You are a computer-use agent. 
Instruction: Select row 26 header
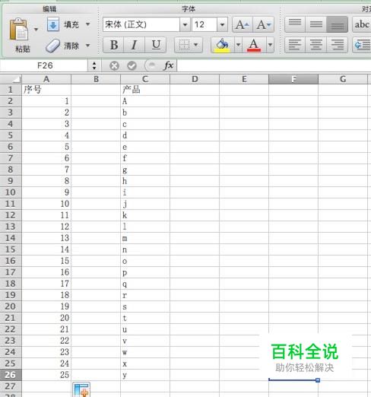11,375
